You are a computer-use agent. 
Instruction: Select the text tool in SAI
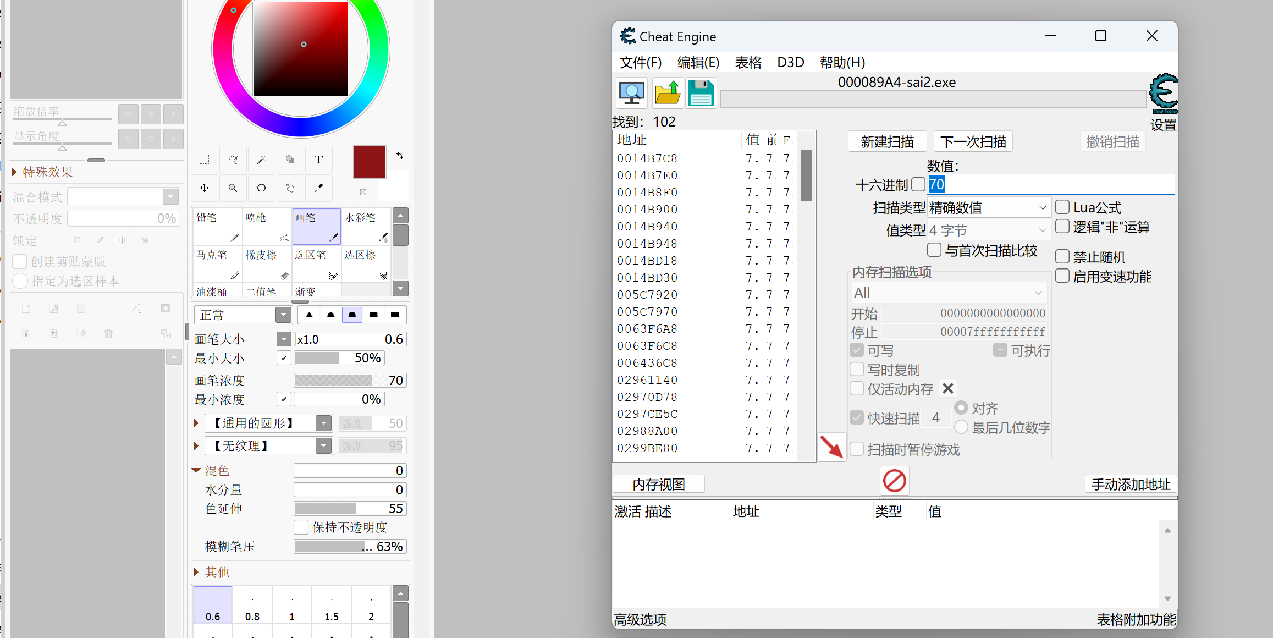[x=318, y=159]
